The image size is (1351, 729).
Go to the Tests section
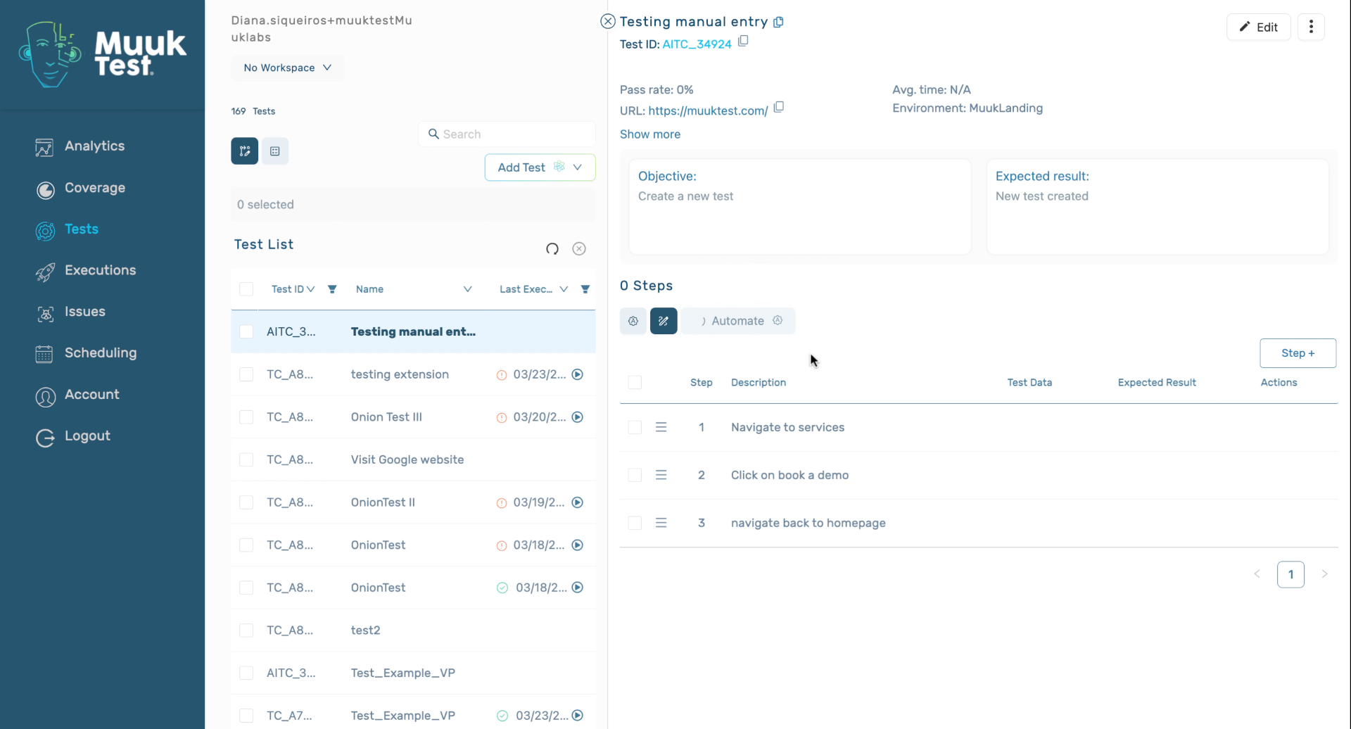(x=67, y=229)
